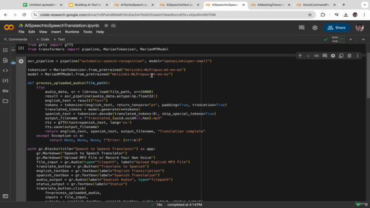Click the cloud save status icon
This screenshot has width=370, height=208.
113,25
